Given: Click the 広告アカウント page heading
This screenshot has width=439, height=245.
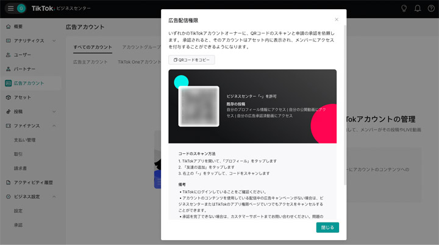Looking at the screenshot, I should tap(85, 27).
